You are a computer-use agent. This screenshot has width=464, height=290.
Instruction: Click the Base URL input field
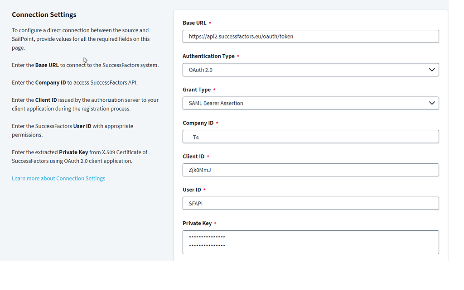click(310, 37)
